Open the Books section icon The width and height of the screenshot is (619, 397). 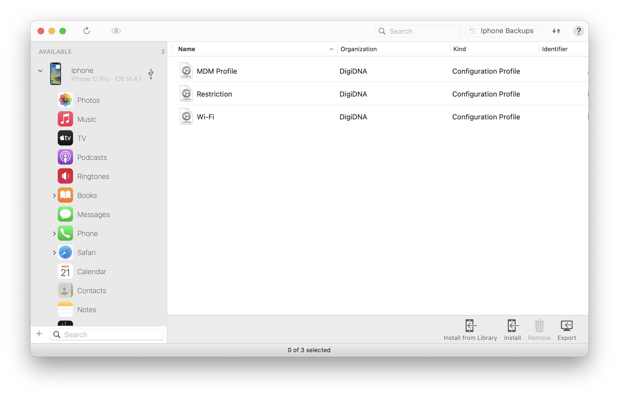pyautogui.click(x=65, y=195)
